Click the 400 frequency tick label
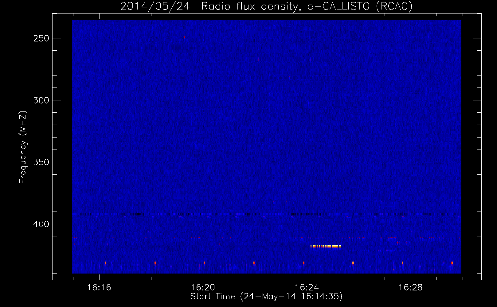 41,224
